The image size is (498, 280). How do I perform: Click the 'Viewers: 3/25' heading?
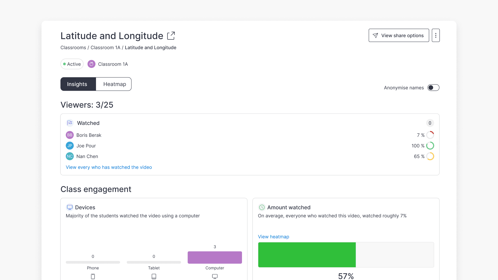click(87, 105)
